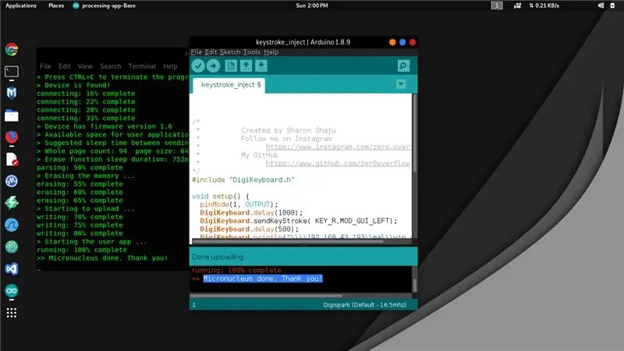This screenshot has width=624, height=351.
Task: Launch Firefox from the dock
Action: click(12, 137)
